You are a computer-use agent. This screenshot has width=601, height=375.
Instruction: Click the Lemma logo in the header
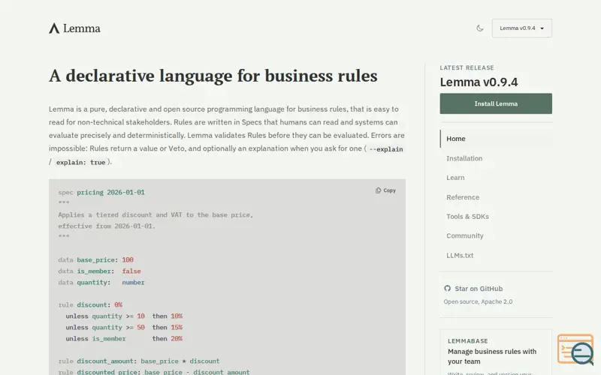tap(74, 28)
